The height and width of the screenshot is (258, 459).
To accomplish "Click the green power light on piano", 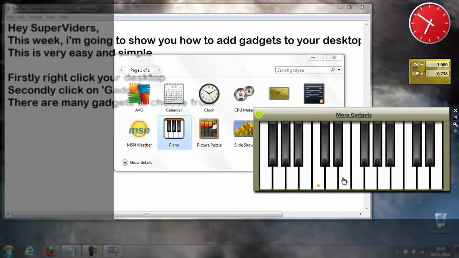I will (x=259, y=114).
